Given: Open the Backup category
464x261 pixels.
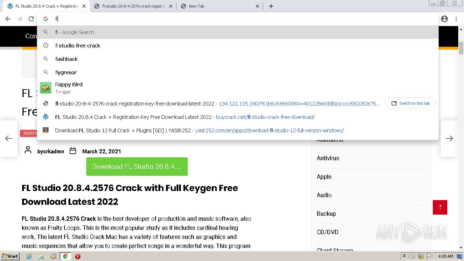Looking at the screenshot, I should 326,214.
